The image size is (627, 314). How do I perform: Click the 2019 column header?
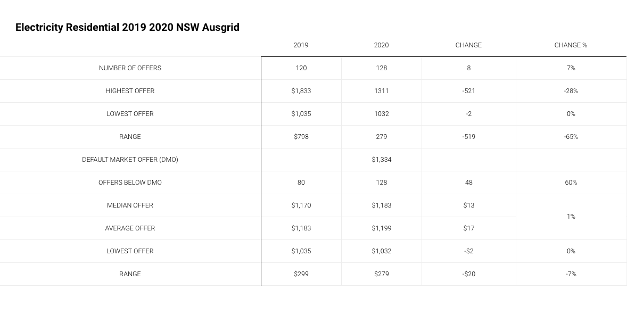[301, 45]
